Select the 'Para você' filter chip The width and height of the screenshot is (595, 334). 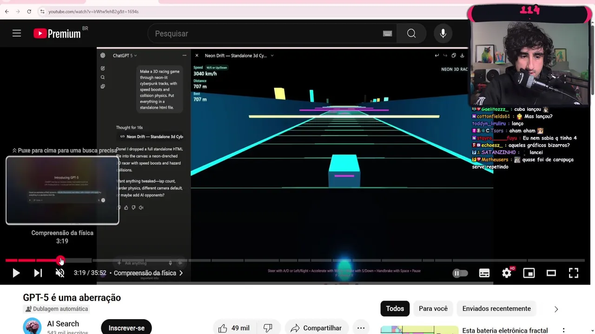(433, 308)
